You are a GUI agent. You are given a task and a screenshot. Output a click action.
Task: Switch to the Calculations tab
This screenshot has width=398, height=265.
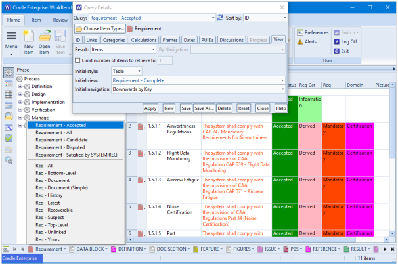tap(144, 40)
